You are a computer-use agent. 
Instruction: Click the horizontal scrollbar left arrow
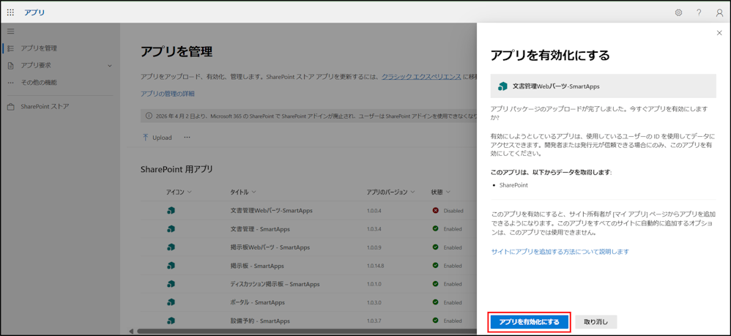point(131,332)
